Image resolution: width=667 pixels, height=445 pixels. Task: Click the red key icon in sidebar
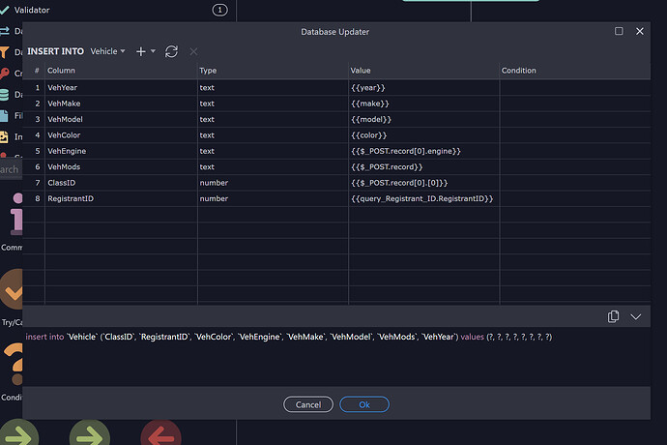[x=5, y=74]
